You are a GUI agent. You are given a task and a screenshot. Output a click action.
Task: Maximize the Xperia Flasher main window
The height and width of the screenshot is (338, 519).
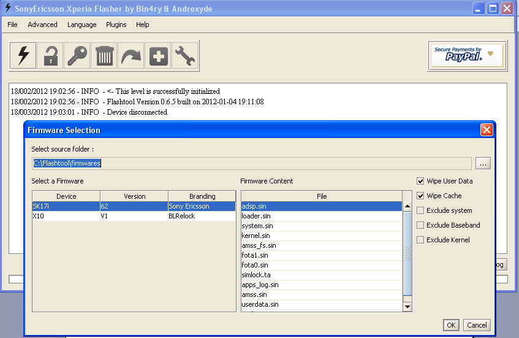[x=493, y=9]
